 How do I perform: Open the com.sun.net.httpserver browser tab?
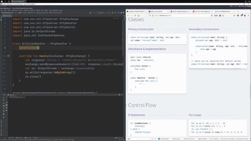pos(202,11)
